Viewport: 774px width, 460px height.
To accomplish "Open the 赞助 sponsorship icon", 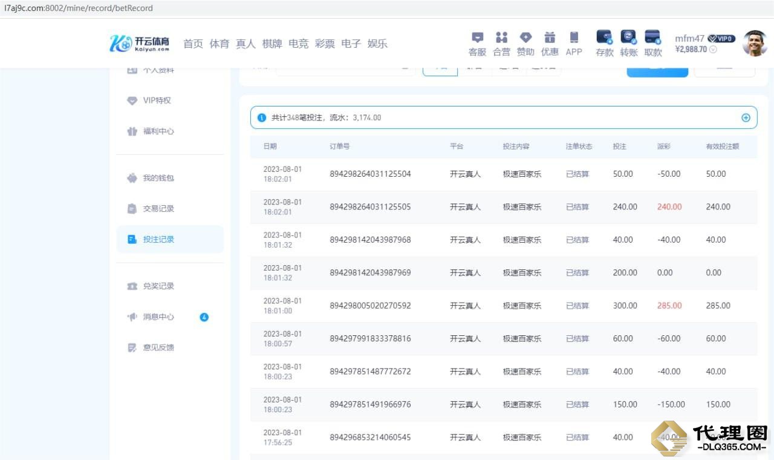I will click(x=525, y=38).
